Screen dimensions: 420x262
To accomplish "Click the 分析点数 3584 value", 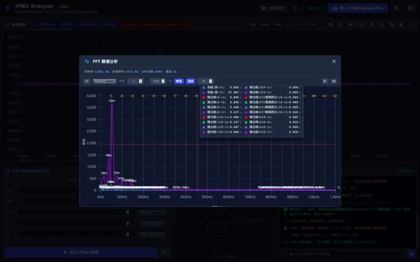I will tap(158, 72).
